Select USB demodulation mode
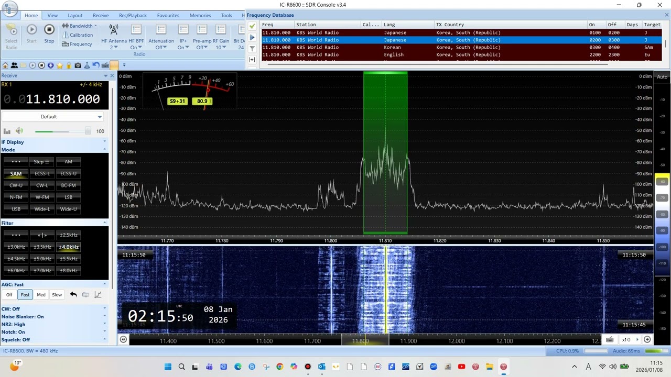671x377 pixels. [16, 209]
